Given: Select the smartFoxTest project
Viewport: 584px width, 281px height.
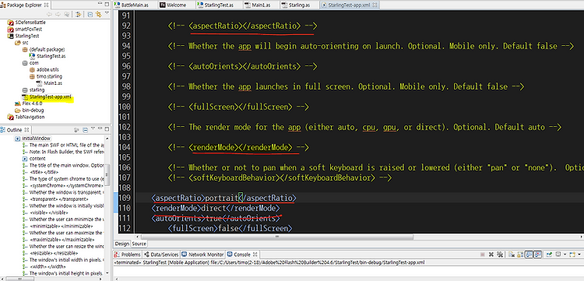Looking at the screenshot, I should point(25,29).
